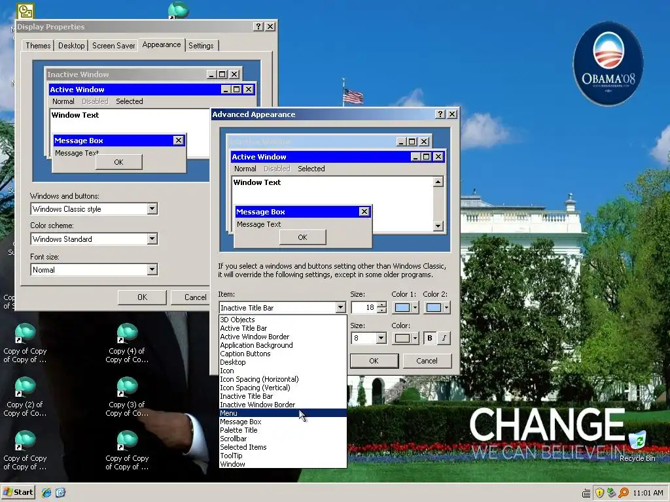Open the 'Copy of Copy of Copy of…' shortcut below 'Copy (3) of'
This screenshot has width=670, height=502.
point(127,451)
